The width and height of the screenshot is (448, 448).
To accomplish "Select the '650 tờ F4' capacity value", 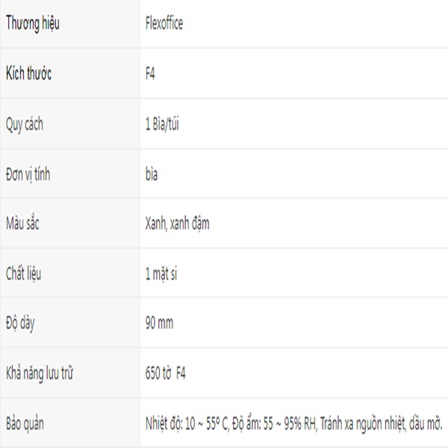I will [166, 373].
